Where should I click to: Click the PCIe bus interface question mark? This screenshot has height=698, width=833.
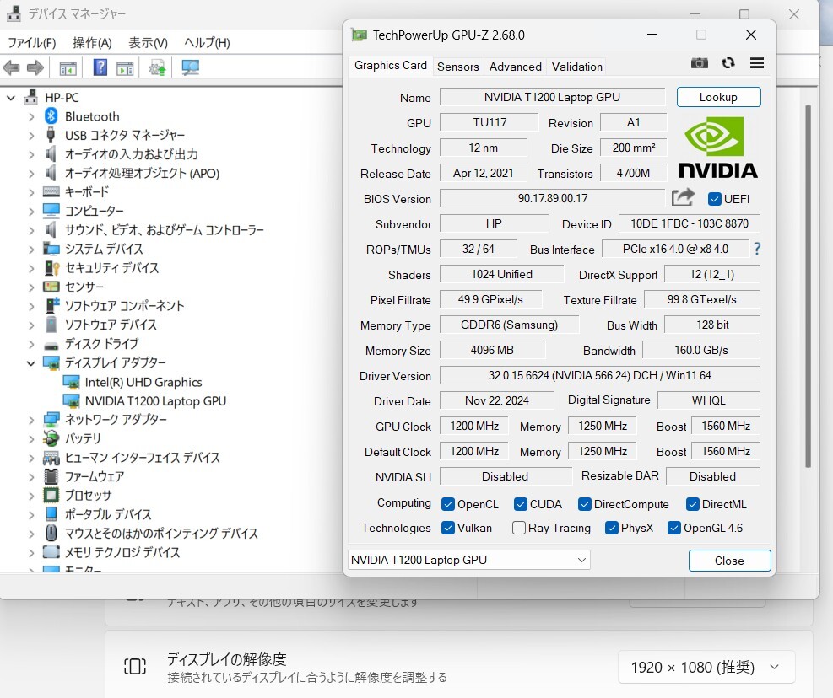pos(757,248)
